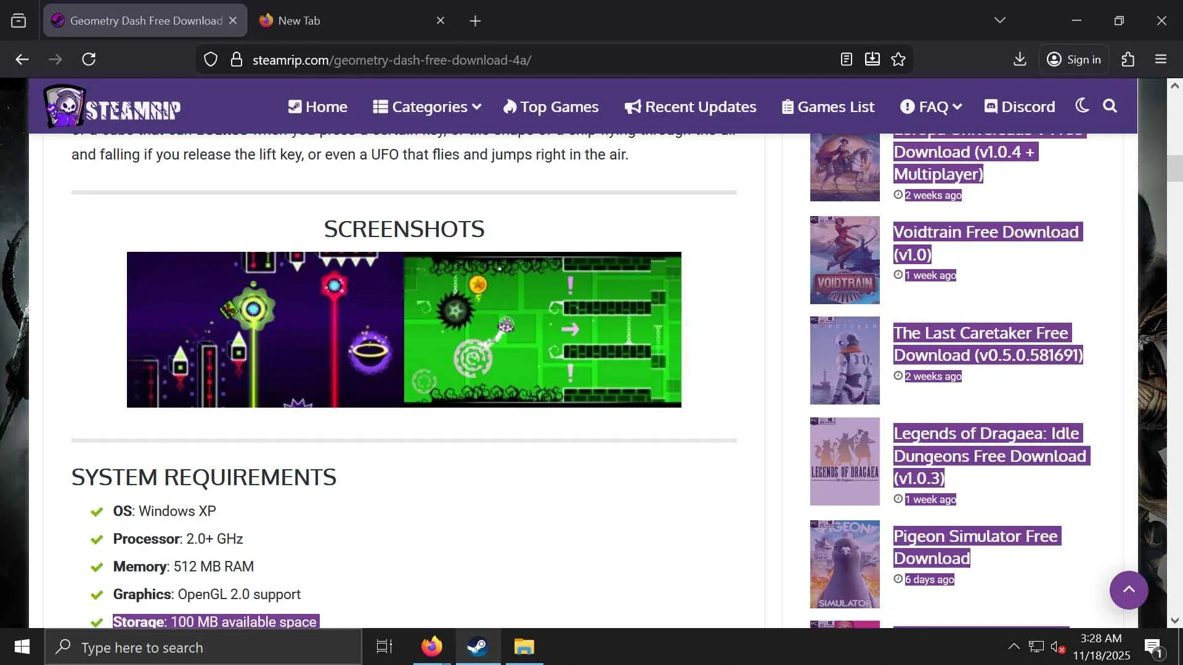The height and width of the screenshot is (665, 1183).
Task: Click the scroll-to-top round button
Action: [1128, 590]
